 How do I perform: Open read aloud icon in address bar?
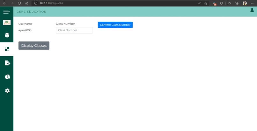(x=199, y=3)
